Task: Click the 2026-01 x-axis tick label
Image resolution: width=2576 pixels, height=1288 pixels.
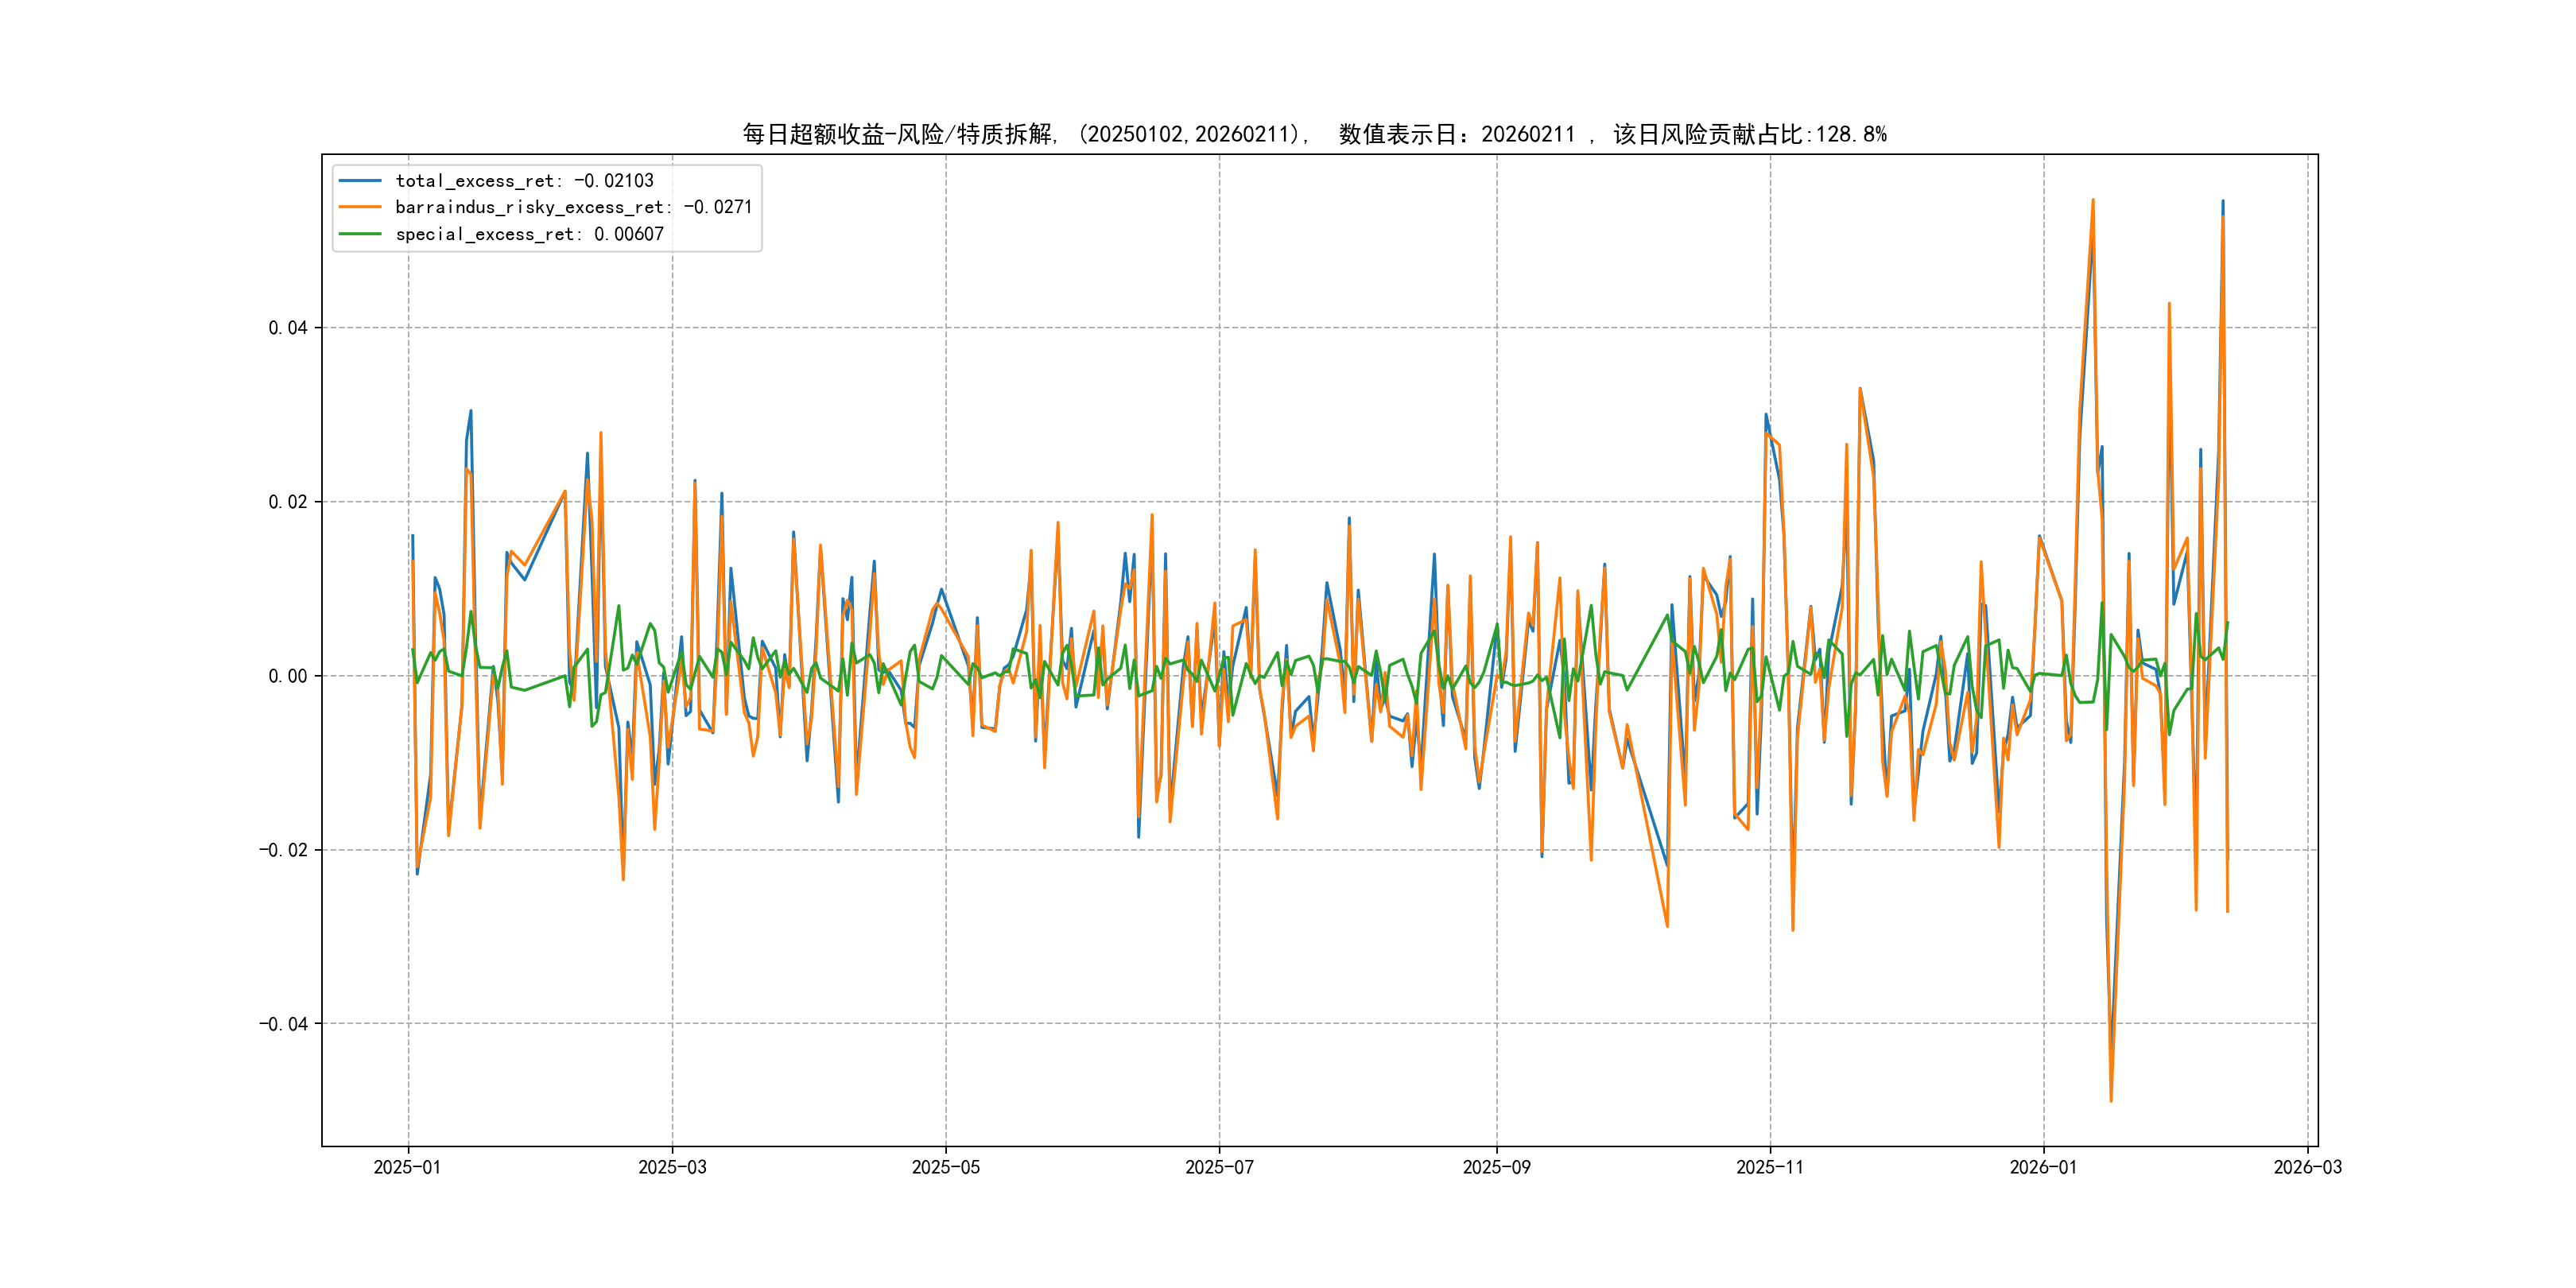Action: click(2043, 1168)
